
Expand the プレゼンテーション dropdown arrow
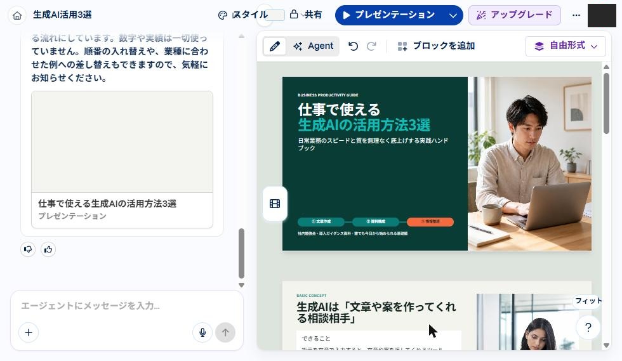click(x=453, y=15)
